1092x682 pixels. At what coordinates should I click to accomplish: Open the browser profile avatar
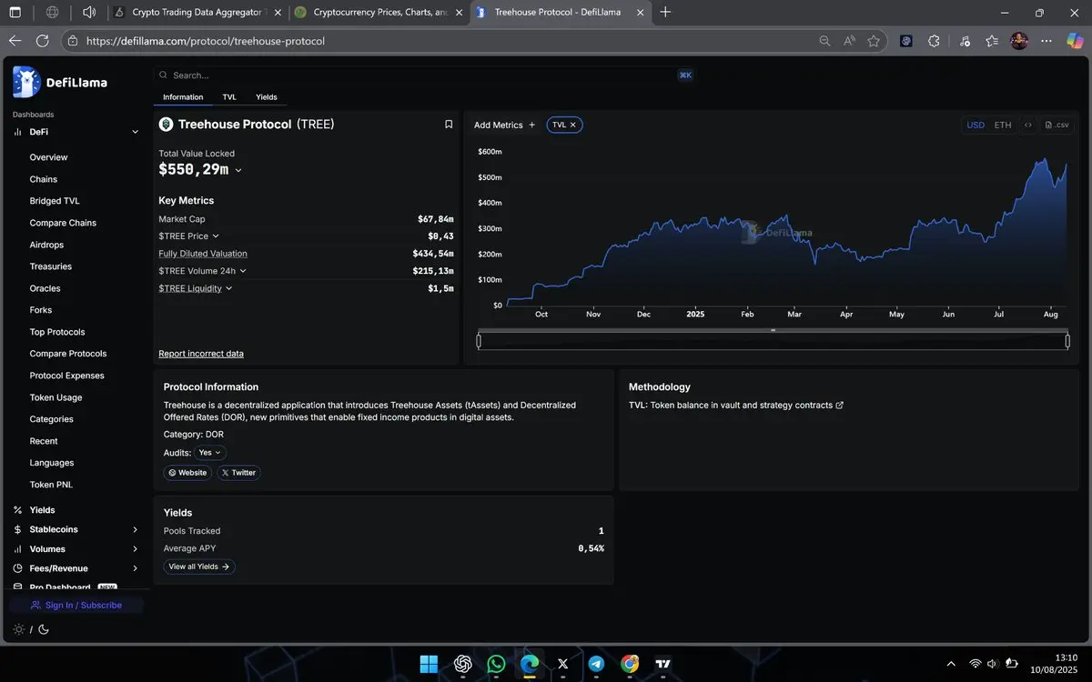click(x=1019, y=41)
